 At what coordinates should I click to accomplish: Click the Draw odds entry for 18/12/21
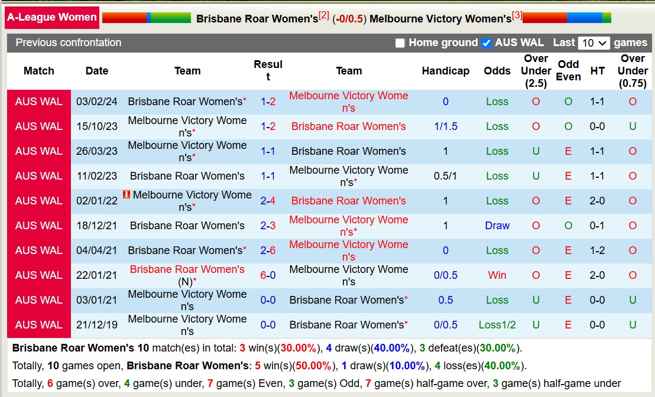tap(497, 226)
